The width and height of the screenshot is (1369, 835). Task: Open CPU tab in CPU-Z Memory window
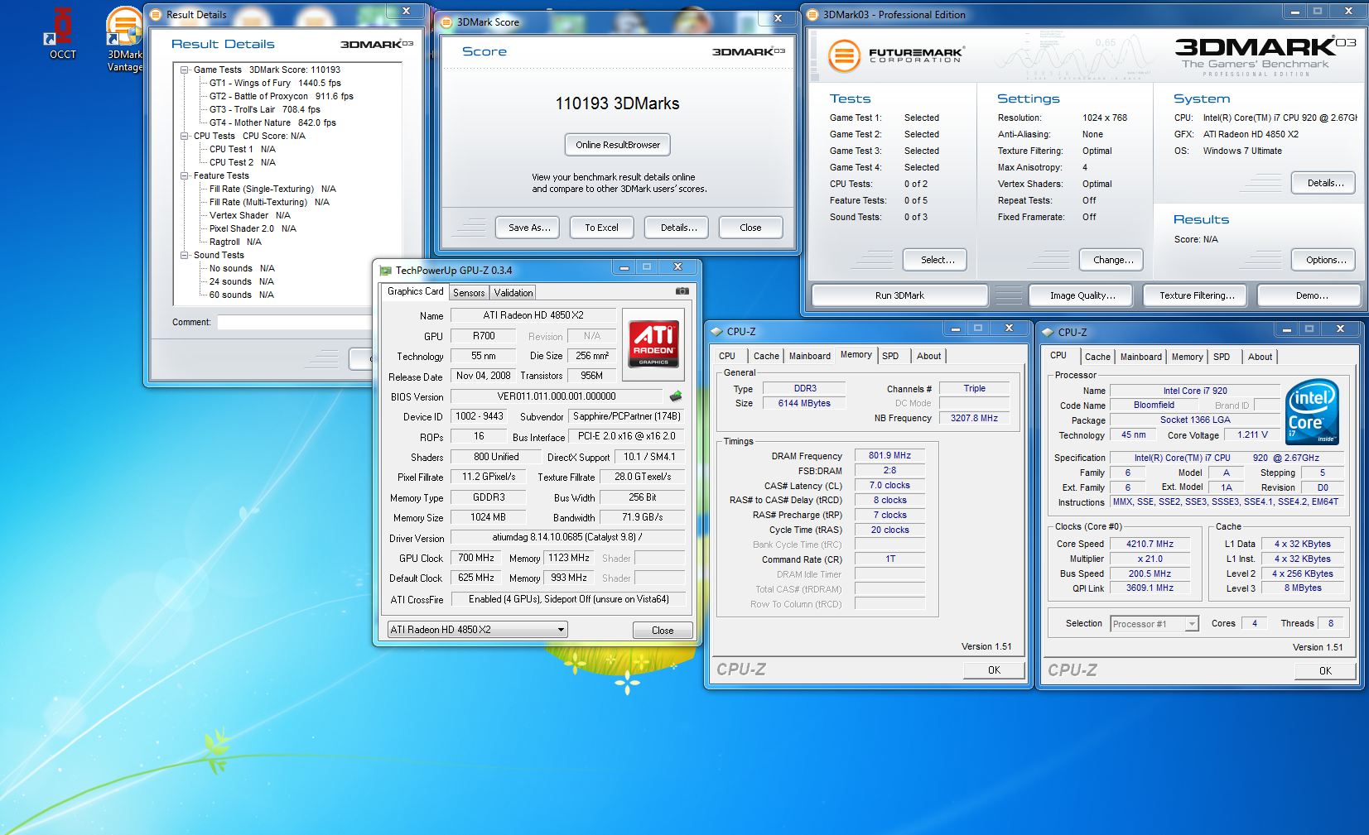pos(727,356)
